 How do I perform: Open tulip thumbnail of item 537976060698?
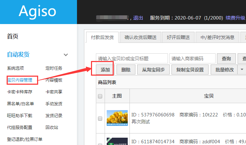tap(117, 118)
